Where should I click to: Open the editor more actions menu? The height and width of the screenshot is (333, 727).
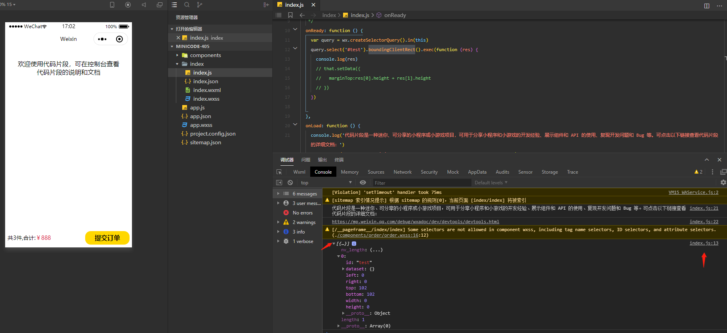[x=719, y=6]
